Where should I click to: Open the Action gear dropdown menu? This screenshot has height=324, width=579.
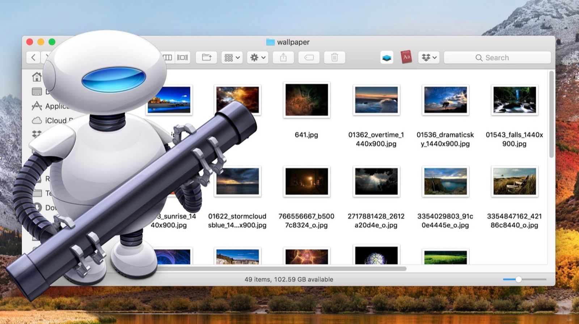pos(258,58)
